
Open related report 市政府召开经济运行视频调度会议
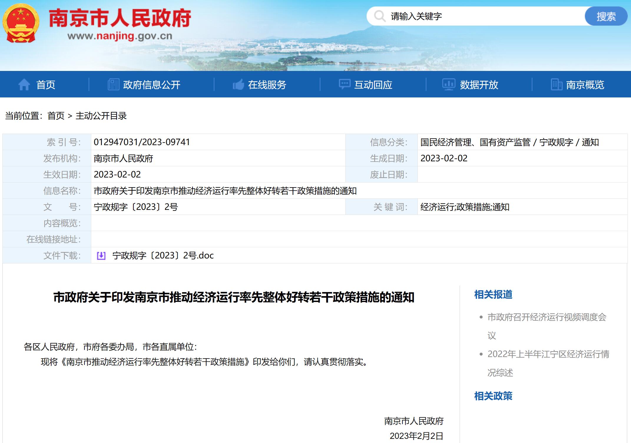(x=547, y=326)
